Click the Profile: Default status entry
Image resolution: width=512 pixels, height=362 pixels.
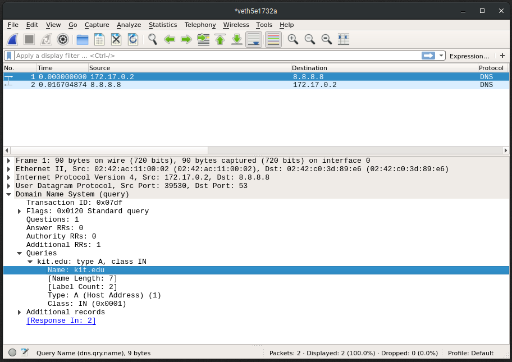(x=470, y=353)
